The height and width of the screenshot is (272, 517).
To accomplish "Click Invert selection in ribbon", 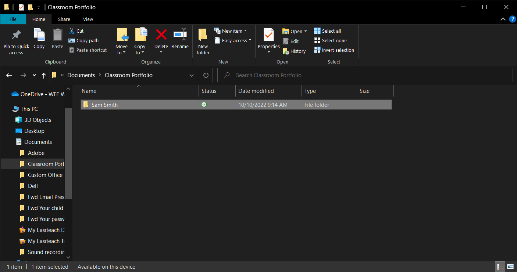I will [334, 50].
